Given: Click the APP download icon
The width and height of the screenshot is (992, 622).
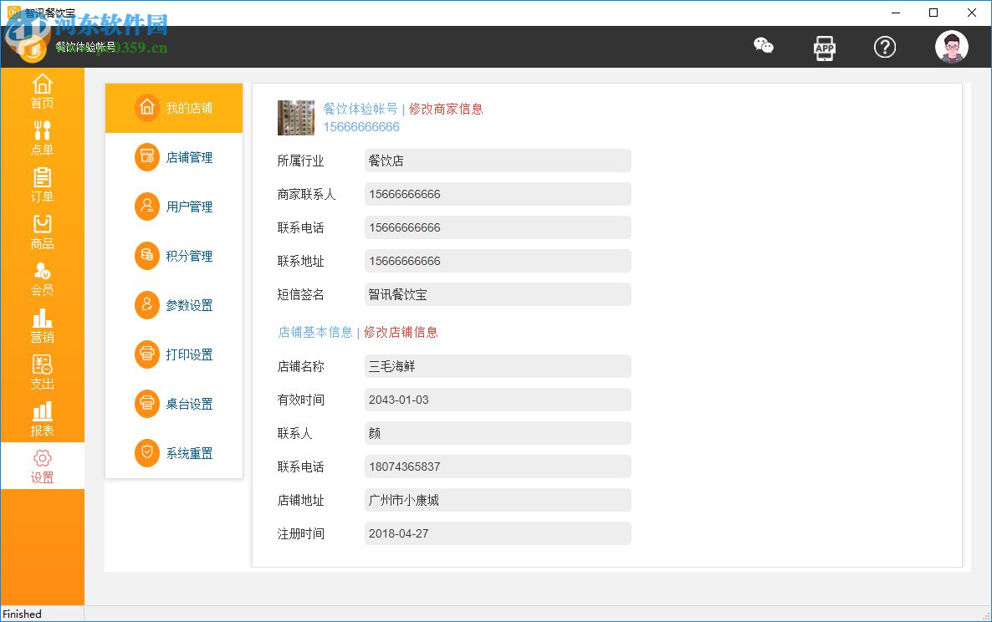Looking at the screenshot, I should click(x=825, y=48).
